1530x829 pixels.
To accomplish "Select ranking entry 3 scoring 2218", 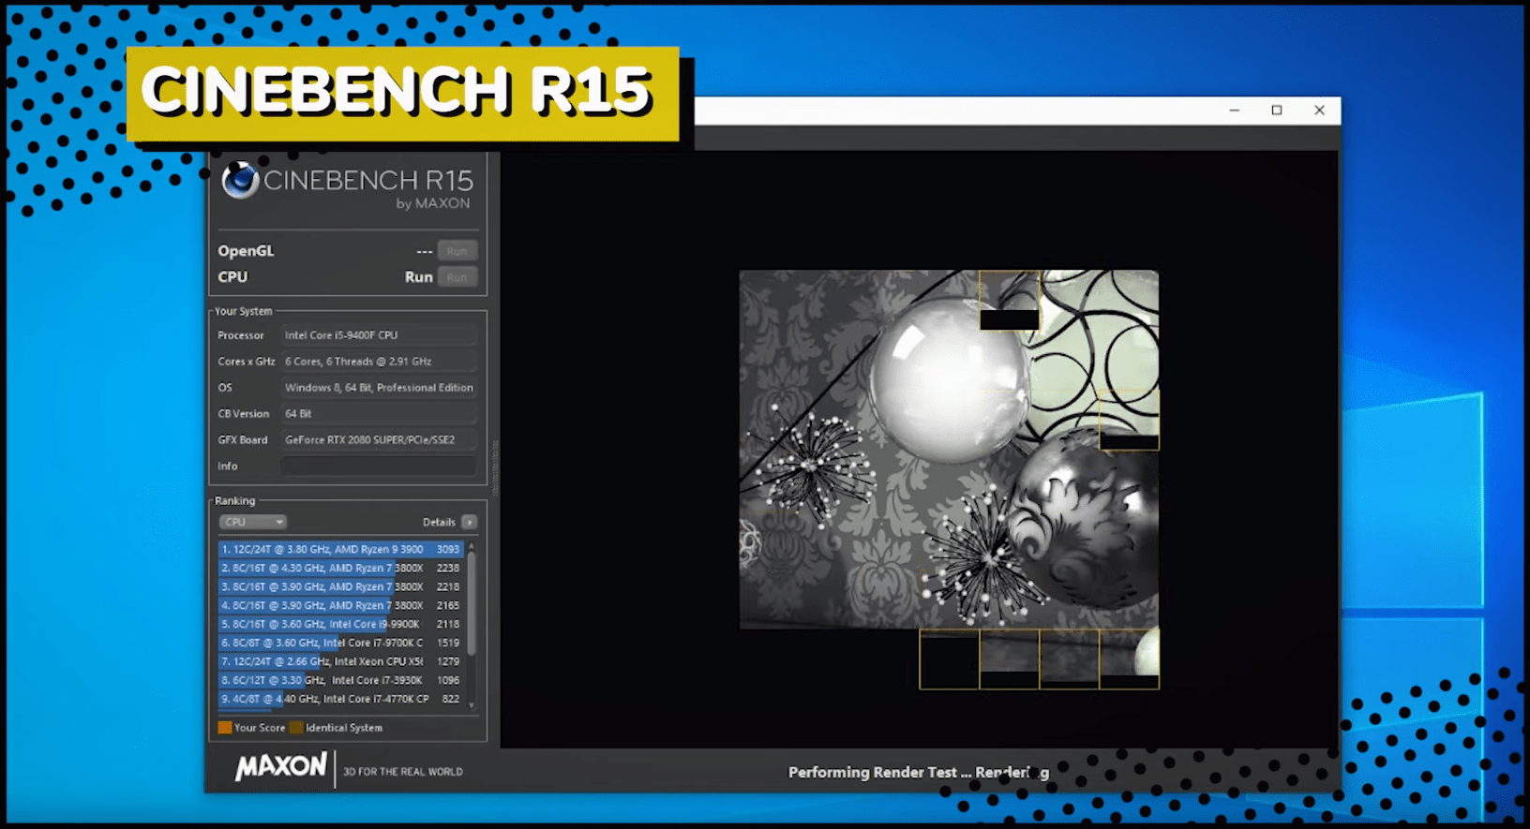I will point(341,587).
